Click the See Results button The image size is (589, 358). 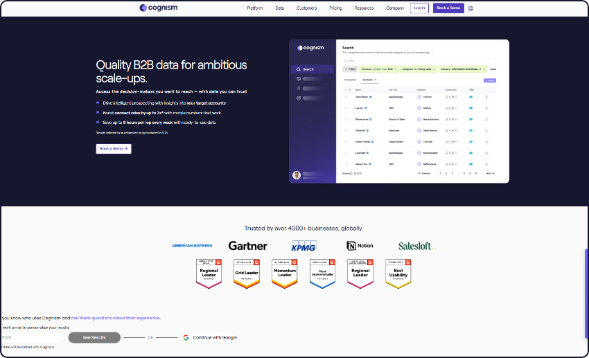pyautogui.click(x=94, y=337)
